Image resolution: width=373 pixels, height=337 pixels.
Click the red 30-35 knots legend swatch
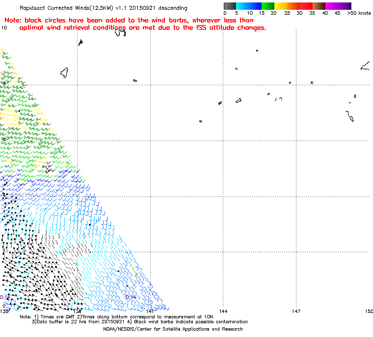click(x=306, y=6)
